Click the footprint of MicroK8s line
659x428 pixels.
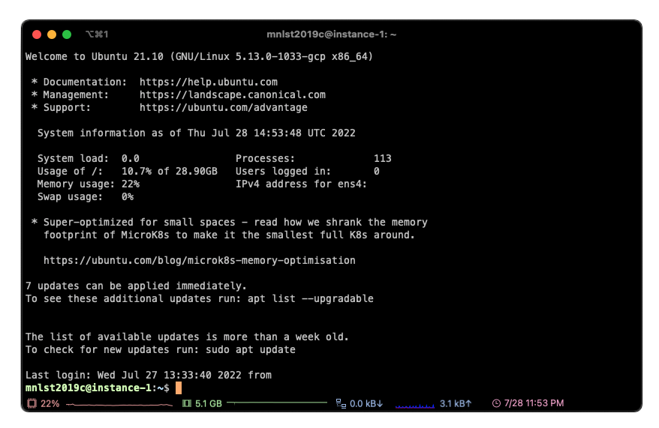coord(230,235)
